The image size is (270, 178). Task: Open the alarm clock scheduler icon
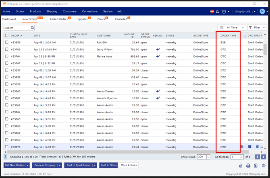(224, 12)
